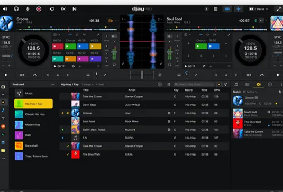This screenshot has width=283, height=192.
Task: Select the Hip Hop / Rap playlist
Action: 33,104
